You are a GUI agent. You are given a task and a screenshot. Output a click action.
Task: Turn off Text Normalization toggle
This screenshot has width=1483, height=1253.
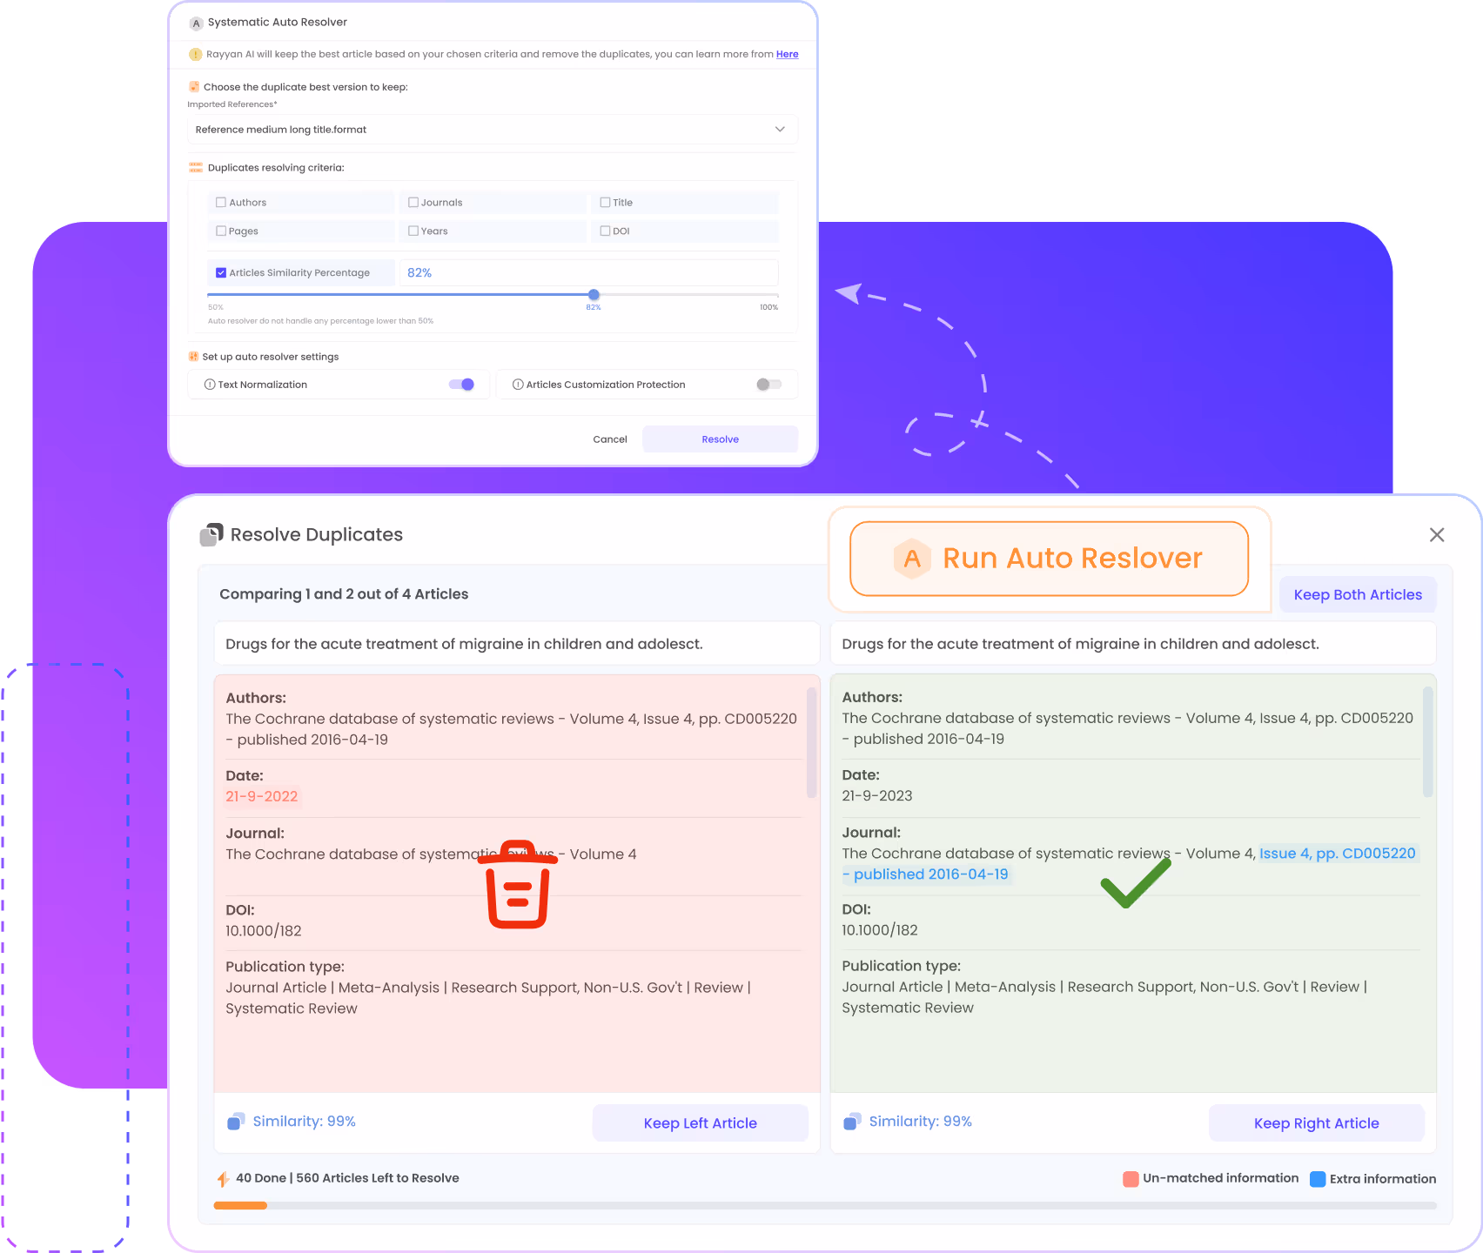(x=461, y=385)
